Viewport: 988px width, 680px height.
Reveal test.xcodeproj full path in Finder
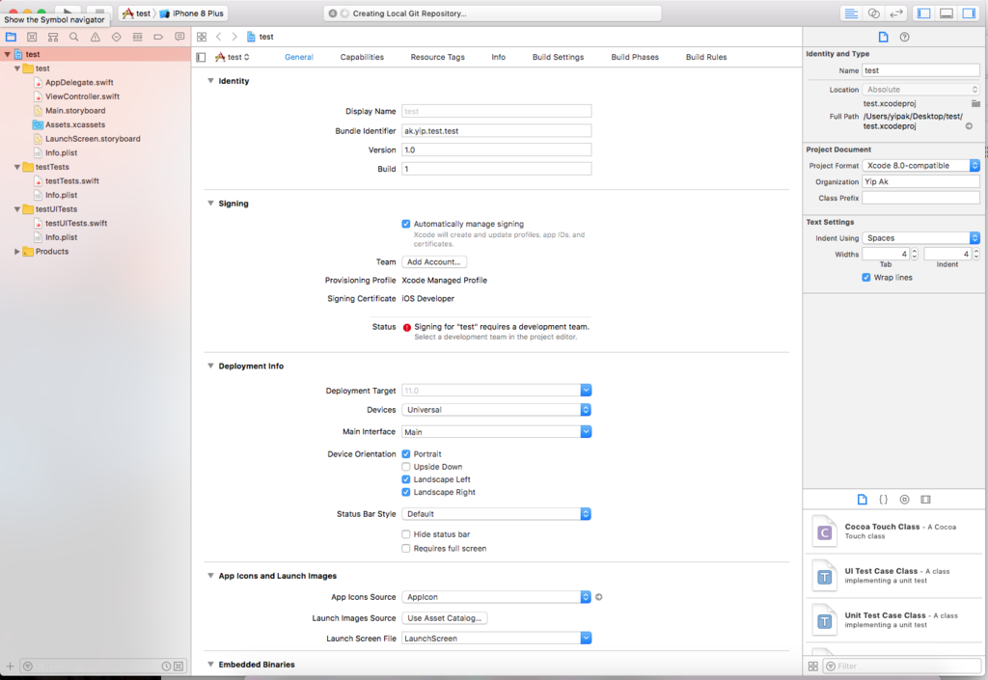coord(969,126)
